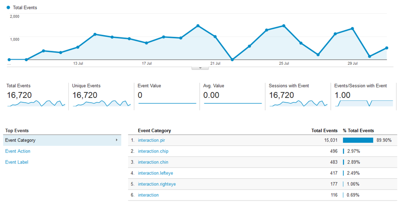Click the data point at 25 Jul peak
The width and height of the screenshot is (400, 206).
284,26
